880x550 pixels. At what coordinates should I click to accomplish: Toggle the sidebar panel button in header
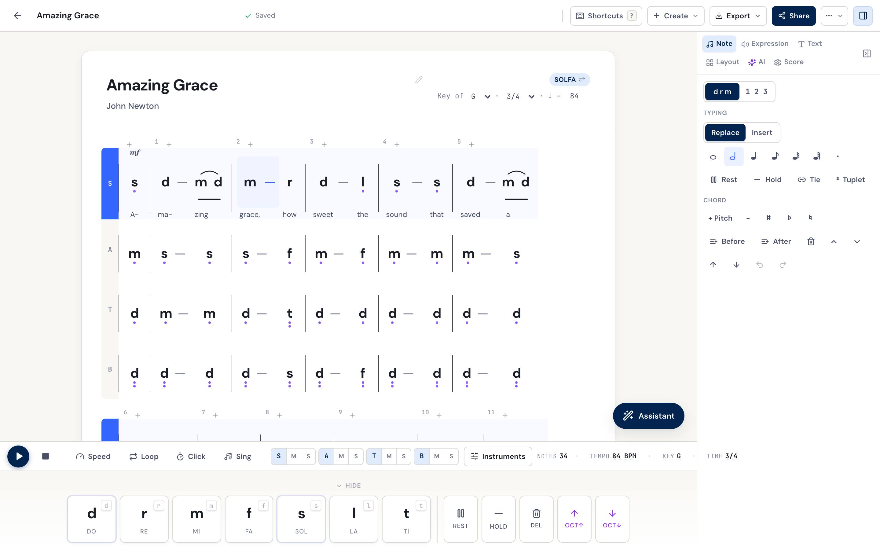[863, 16]
